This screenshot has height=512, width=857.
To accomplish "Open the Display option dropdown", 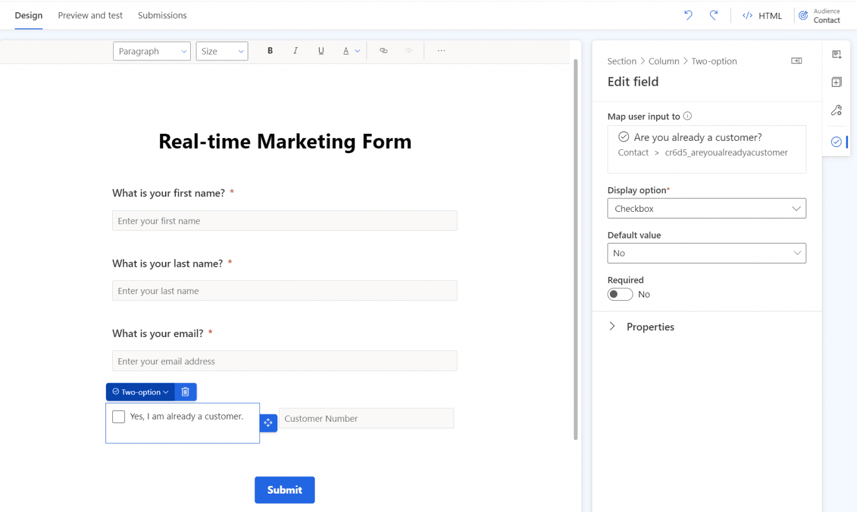I will [x=706, y=208].
